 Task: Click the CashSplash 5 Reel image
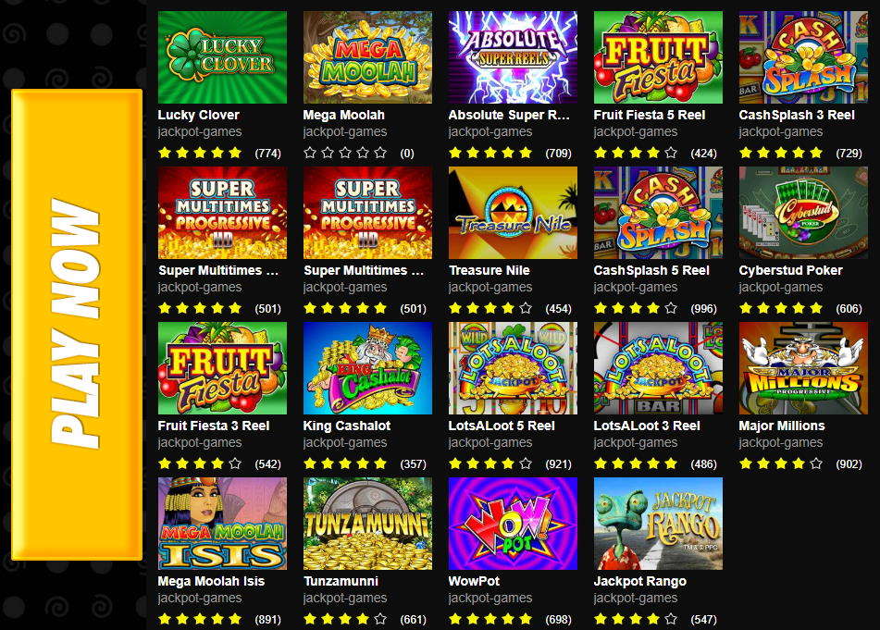coord(658,213)
